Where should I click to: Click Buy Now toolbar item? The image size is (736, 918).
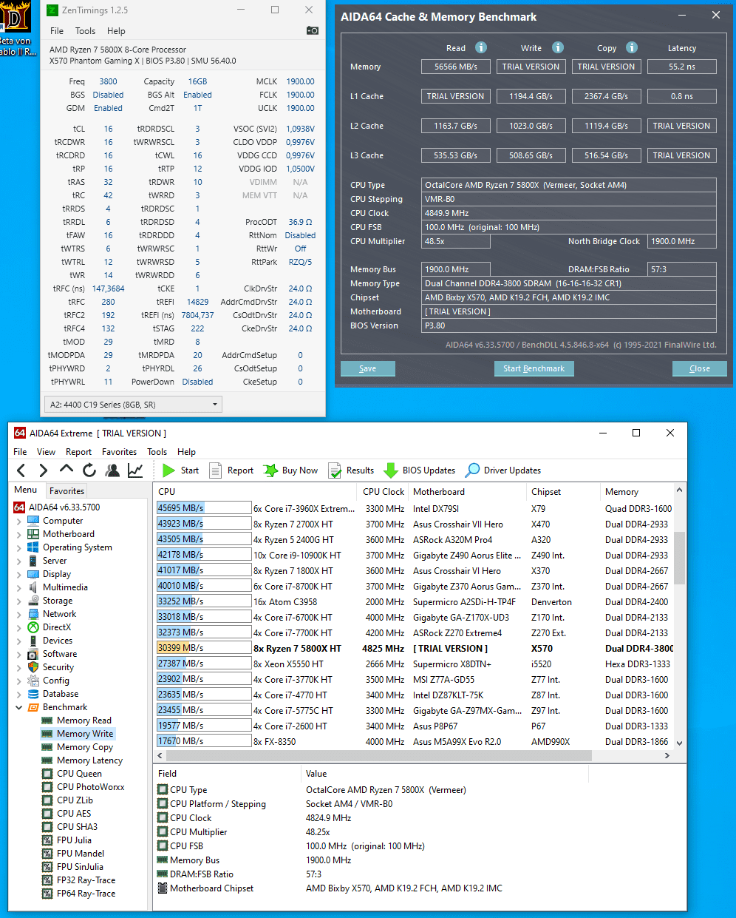pos(290,470)
